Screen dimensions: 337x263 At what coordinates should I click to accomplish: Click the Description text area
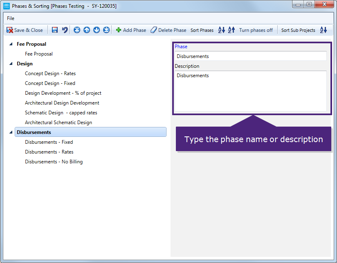(x=250, y=91)
